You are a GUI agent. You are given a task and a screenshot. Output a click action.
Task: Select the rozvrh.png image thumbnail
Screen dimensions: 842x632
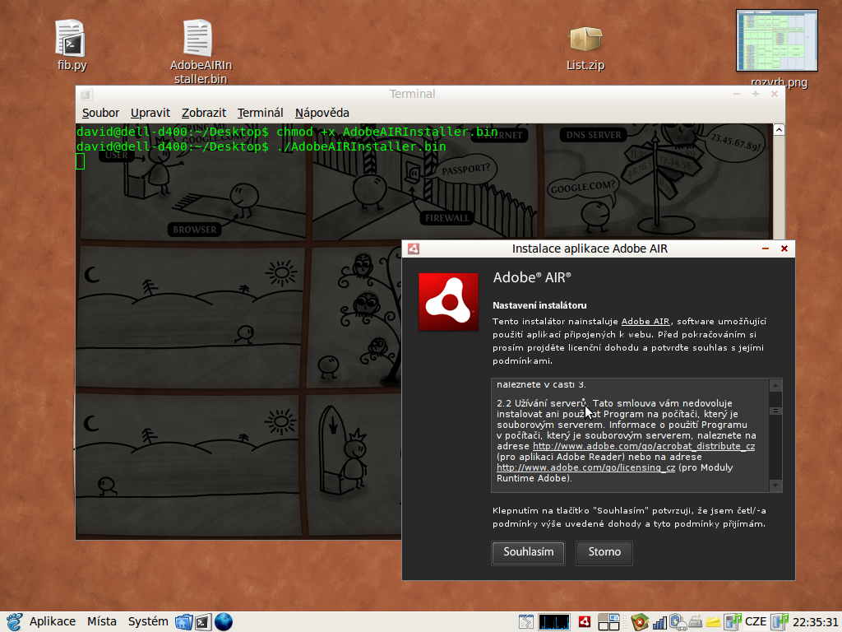(776, 40)
